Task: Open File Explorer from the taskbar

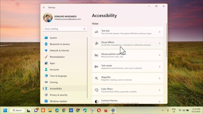Action: click(x=50, y=111)
